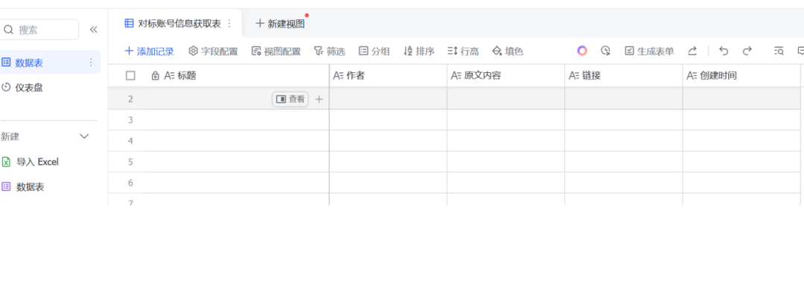Click the 创建时间 column header
This screenshot has height=283, width=804.
[x=741, y=76]
